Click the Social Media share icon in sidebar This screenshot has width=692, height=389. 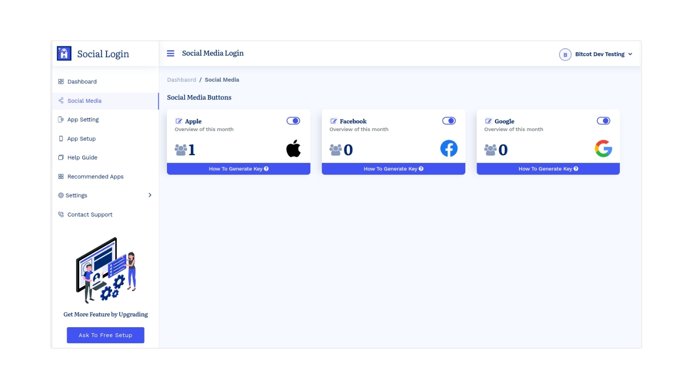61,101
